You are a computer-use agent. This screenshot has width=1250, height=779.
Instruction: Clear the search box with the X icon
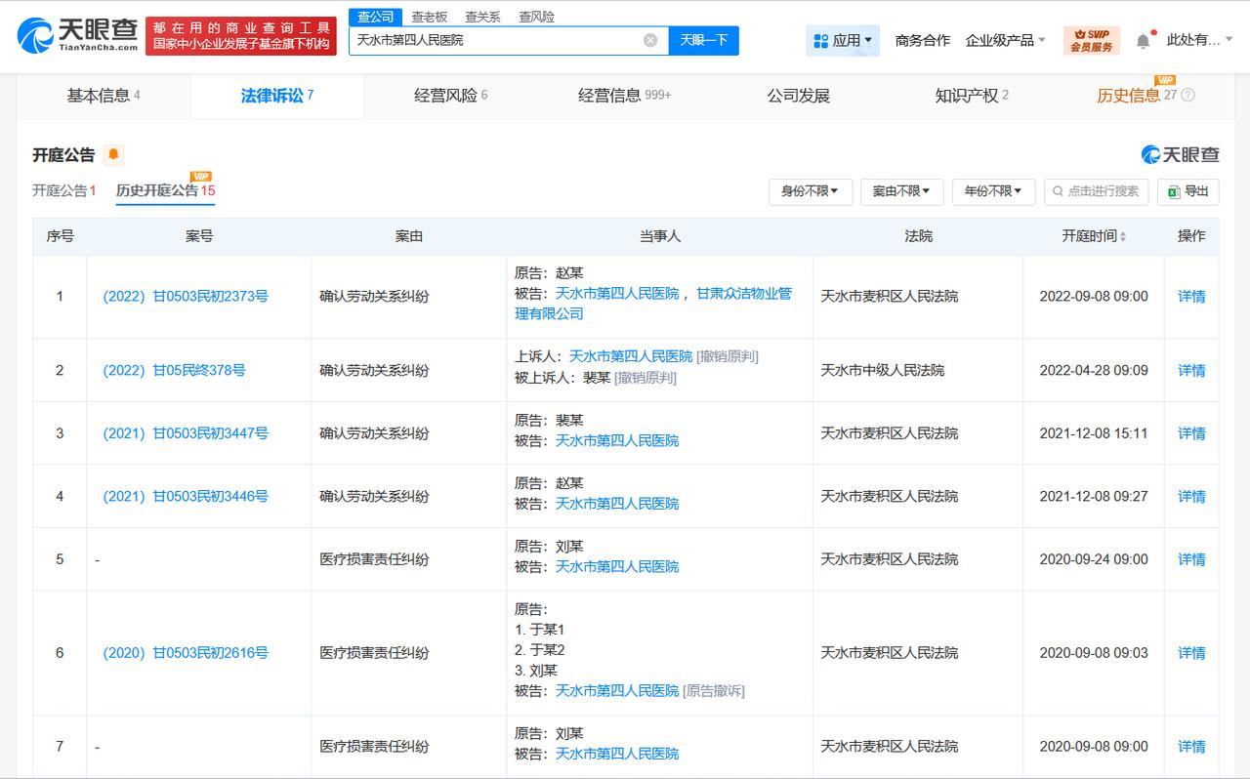650,40
